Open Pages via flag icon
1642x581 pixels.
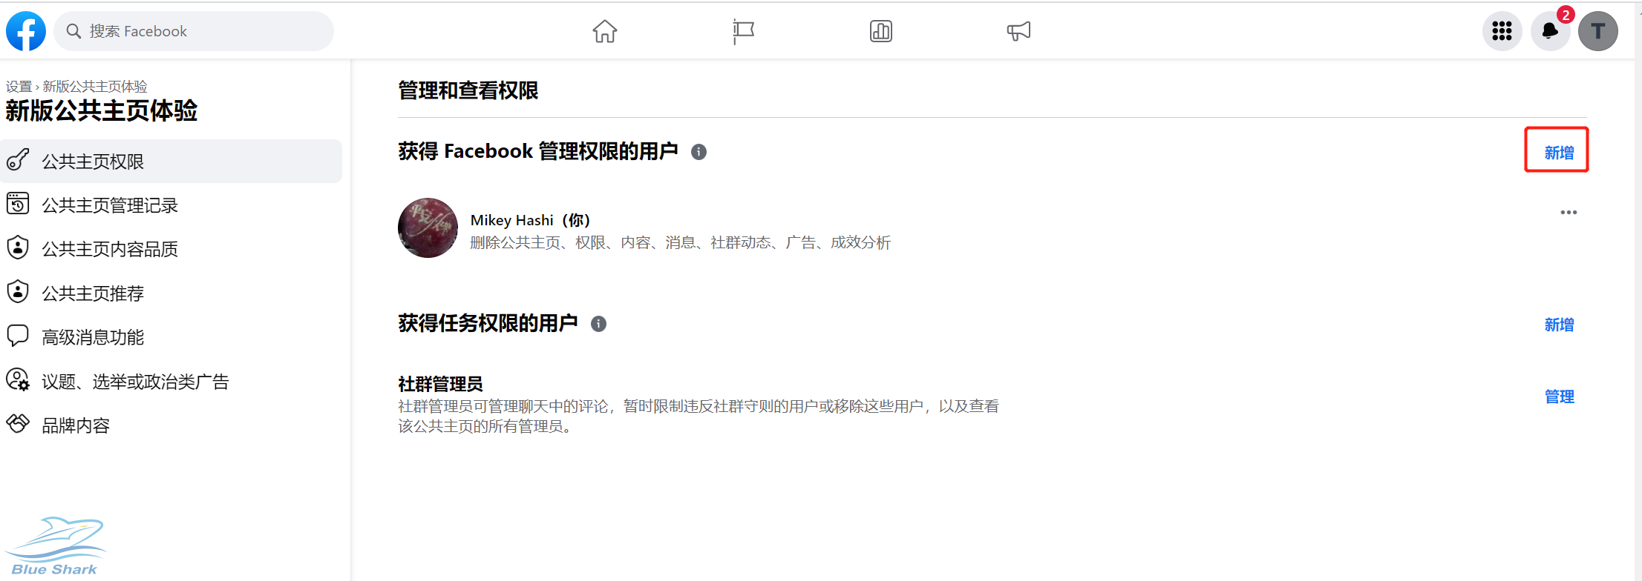(x=743, y=31)
